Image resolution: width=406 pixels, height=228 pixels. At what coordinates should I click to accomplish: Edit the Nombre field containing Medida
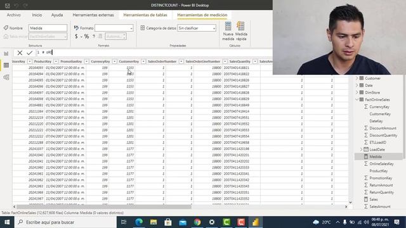click(x=48, y=28)
